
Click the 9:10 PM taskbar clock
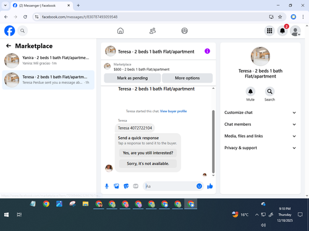[285, 214]
